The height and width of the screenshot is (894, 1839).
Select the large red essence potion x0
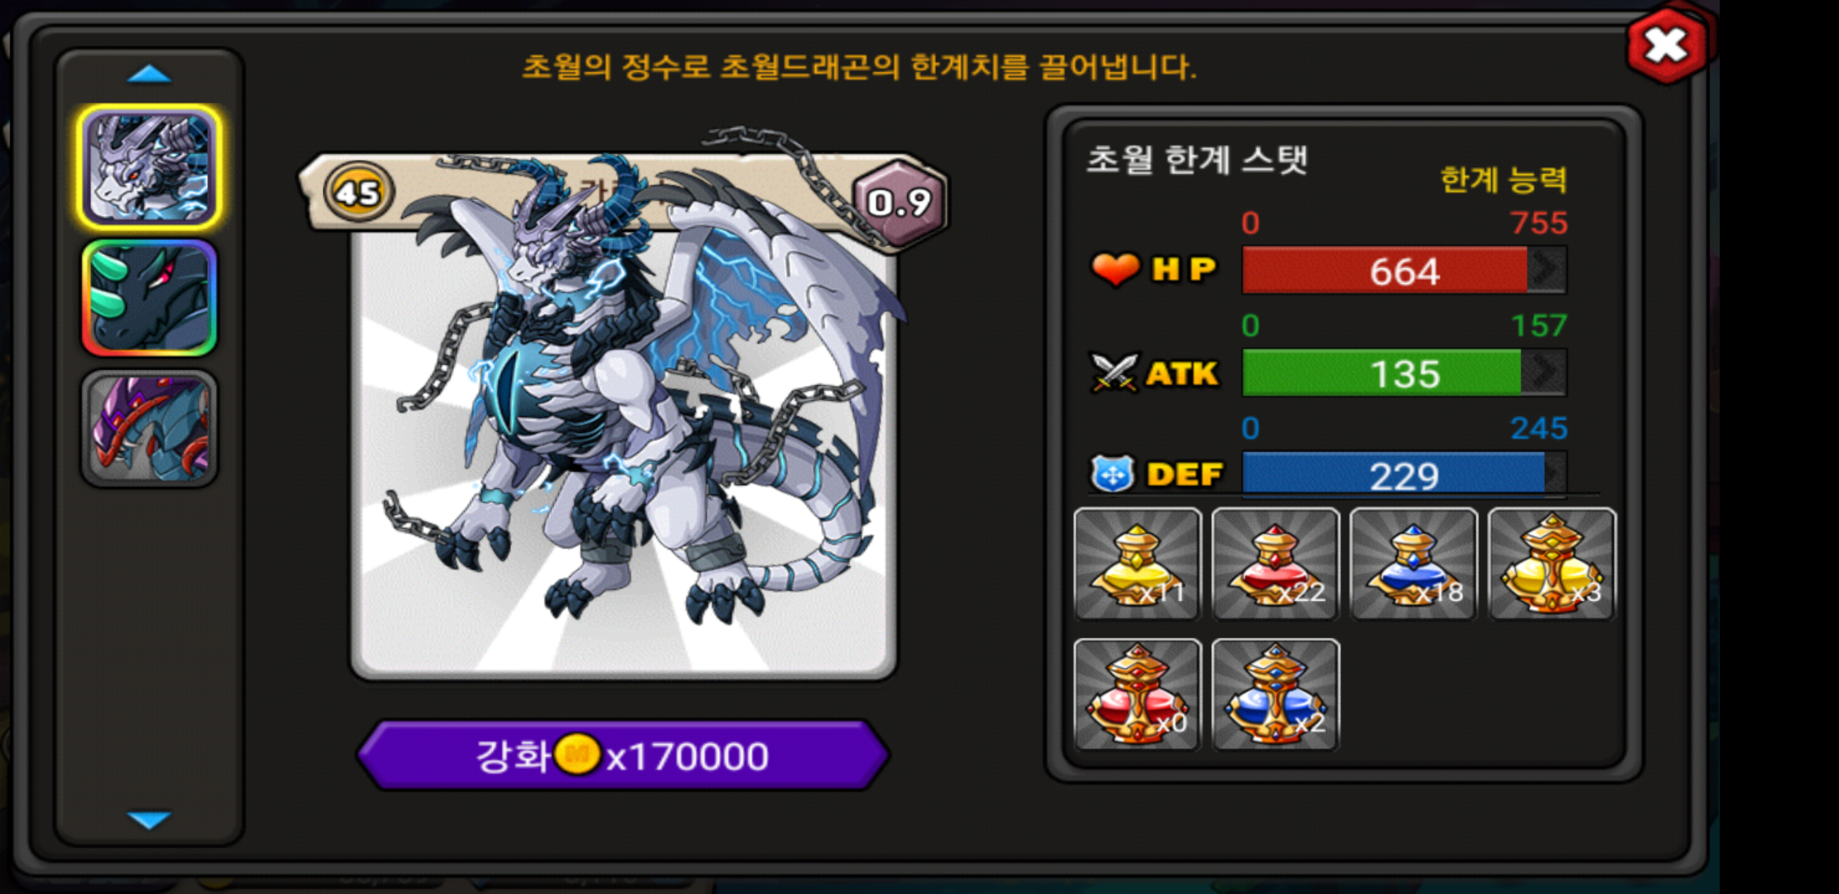click(1137, 695)
